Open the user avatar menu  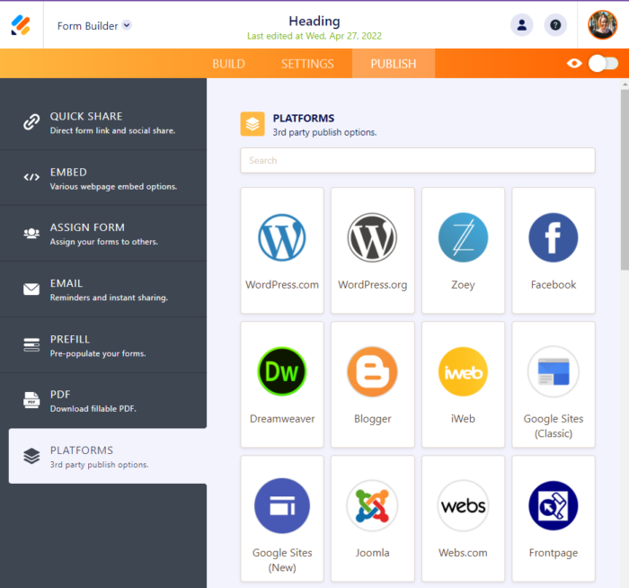602,25
